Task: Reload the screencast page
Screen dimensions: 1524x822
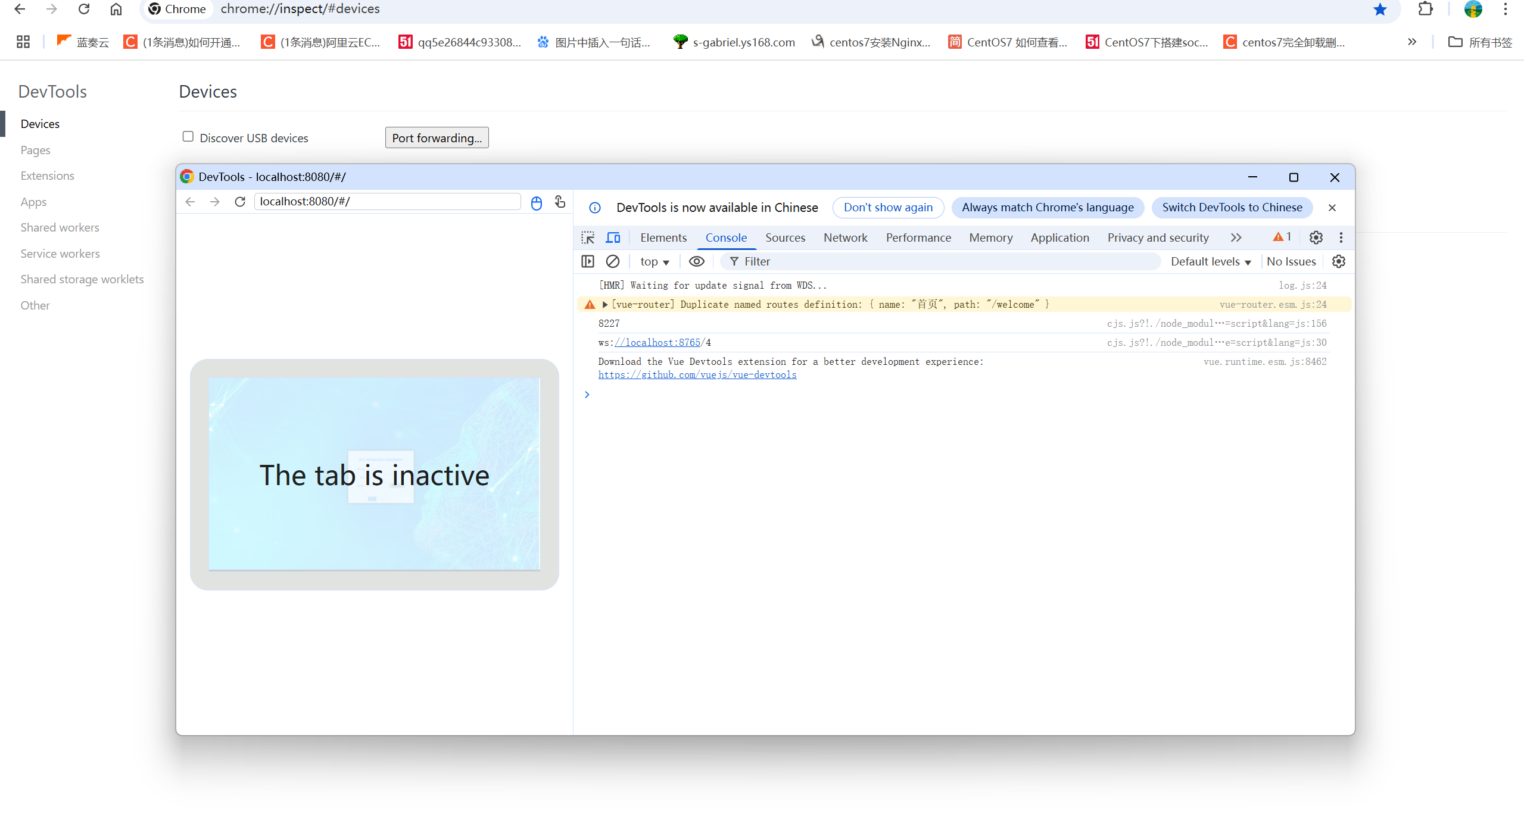Action: (x=240, y=202)
